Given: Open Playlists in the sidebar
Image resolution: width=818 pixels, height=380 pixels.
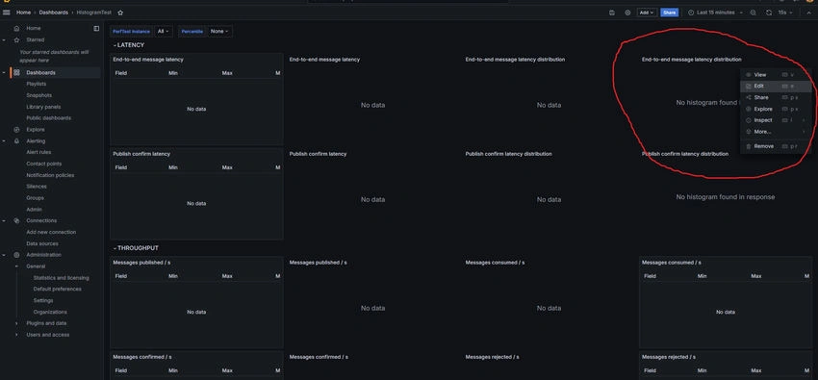Looking at the screenshot, I should (36, 84).
